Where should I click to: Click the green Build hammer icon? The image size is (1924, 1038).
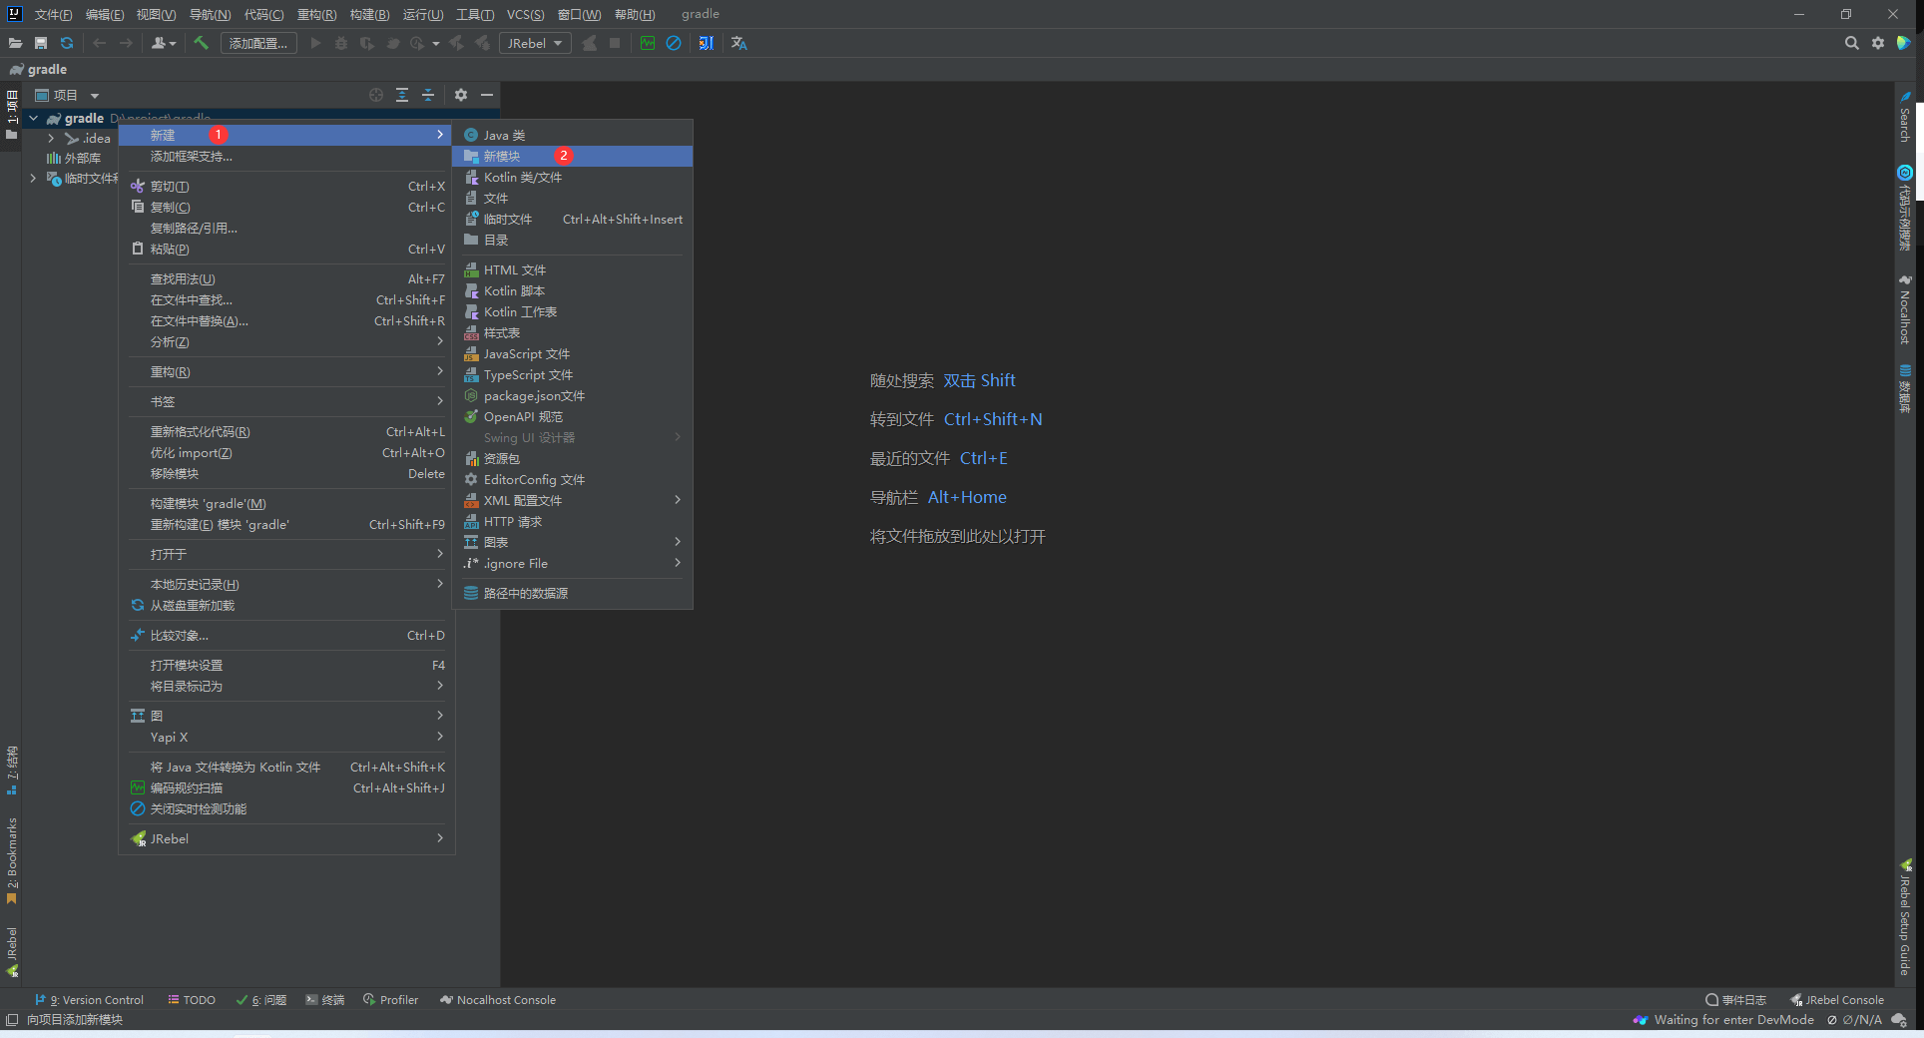point(202,43)
